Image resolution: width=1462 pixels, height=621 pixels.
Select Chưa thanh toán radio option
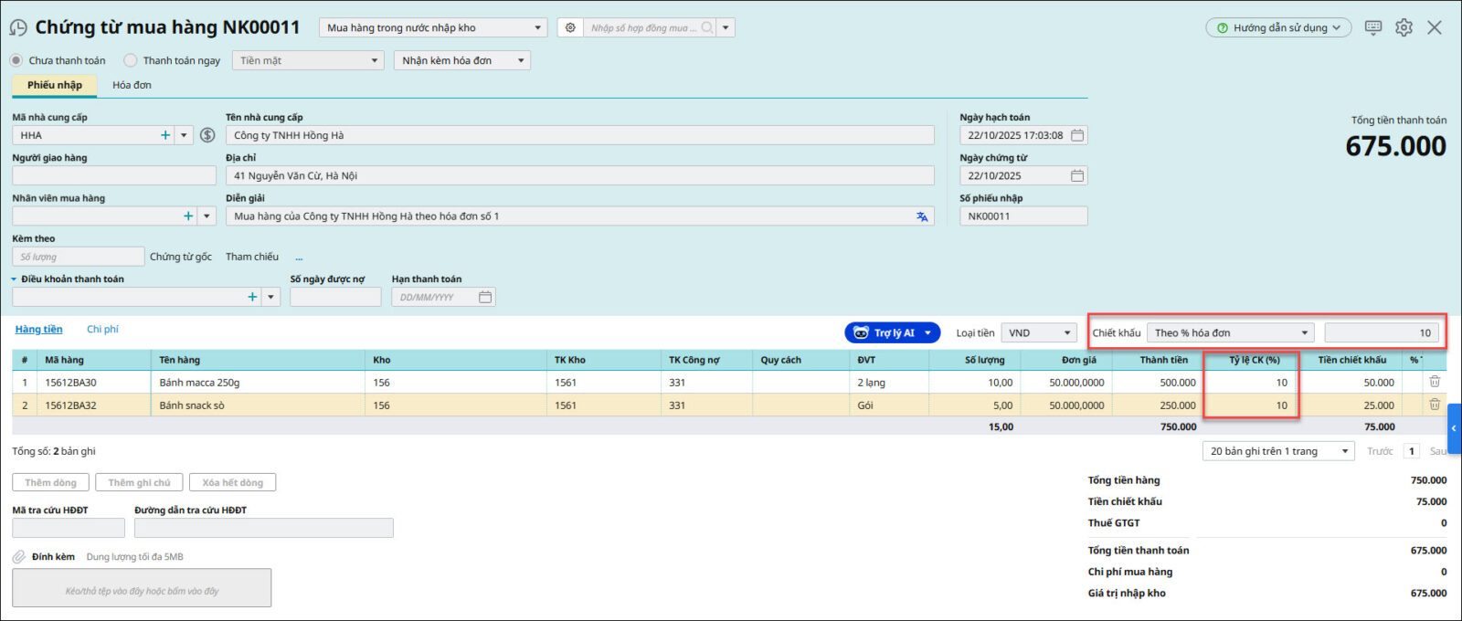tap(16, 60)
